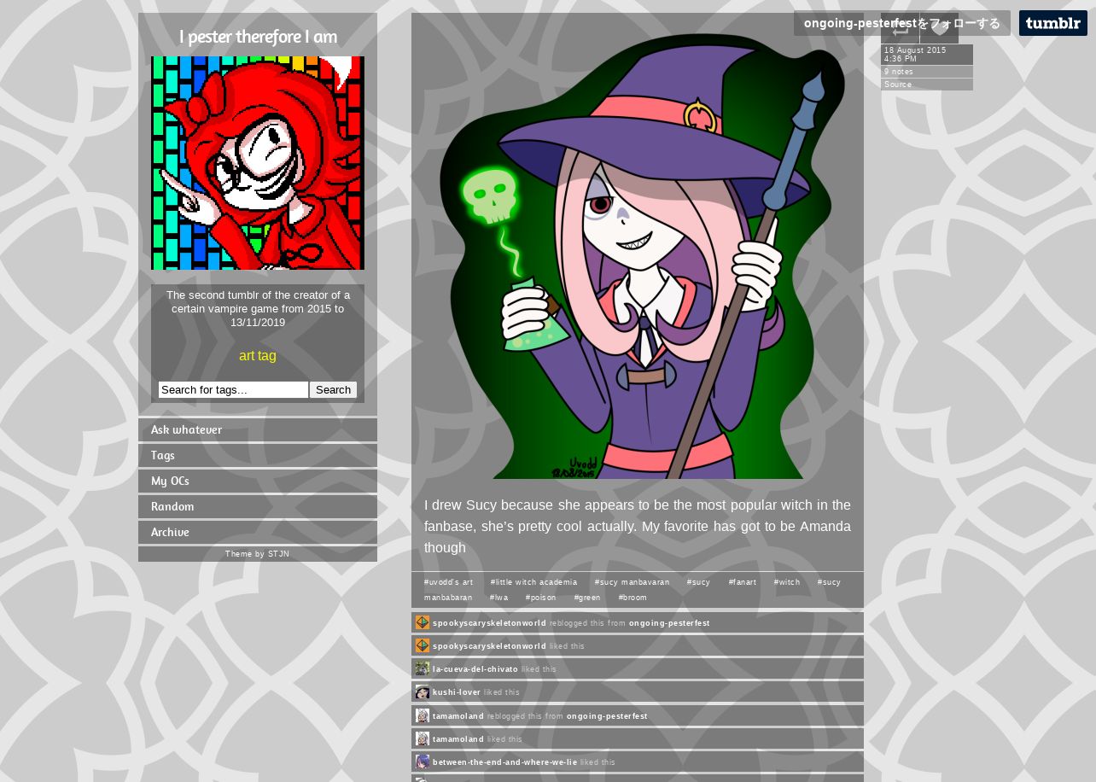Open the #poison tag
This screenshot has width=1096, height=782.
point(540,598)
